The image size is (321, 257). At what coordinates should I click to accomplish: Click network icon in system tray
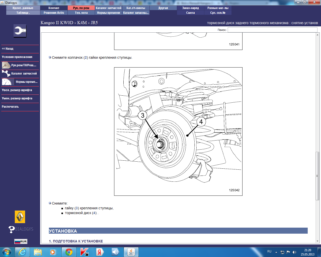[282, 252]
